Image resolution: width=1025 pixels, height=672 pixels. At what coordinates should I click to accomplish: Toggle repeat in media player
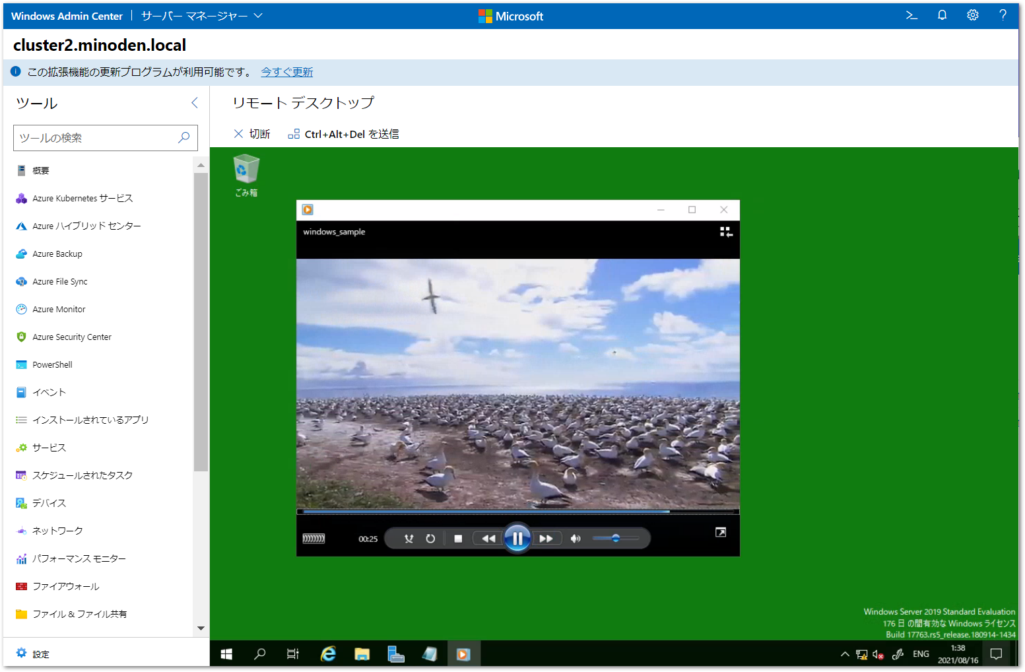(x=430, y=539)
